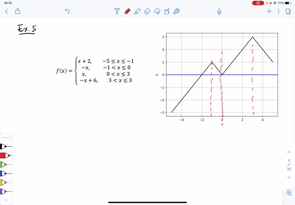Toggle the microphone recording
This screenshot has width=295, height=205.
click(219, 12)
